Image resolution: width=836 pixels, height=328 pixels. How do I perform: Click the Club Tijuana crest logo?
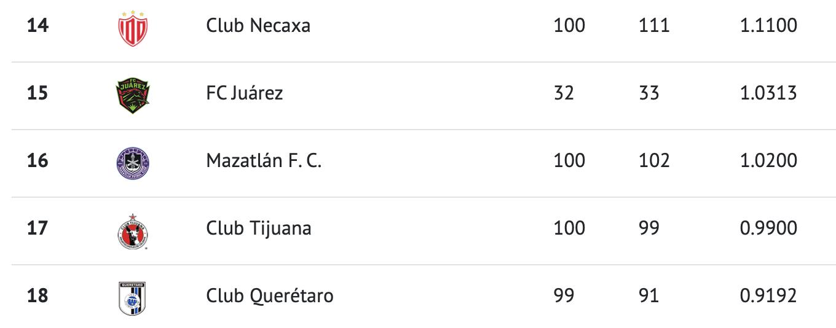(133, 231)
